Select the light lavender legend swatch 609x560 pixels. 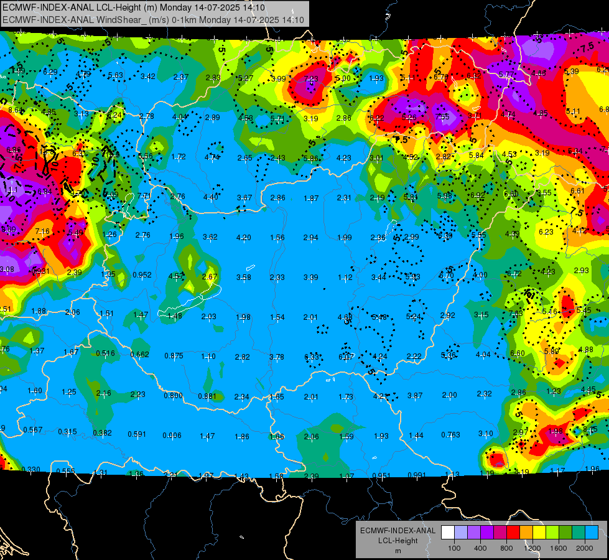pyautogui.click(x=461, y=533)
